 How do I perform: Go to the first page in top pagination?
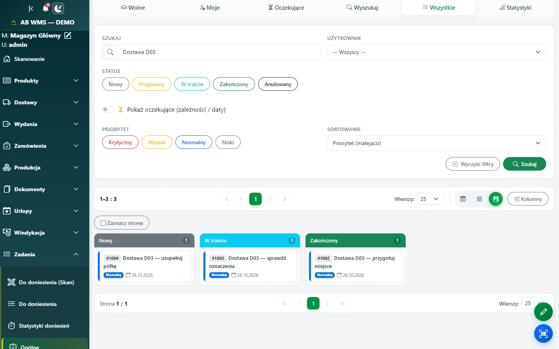tap(227, 199)
